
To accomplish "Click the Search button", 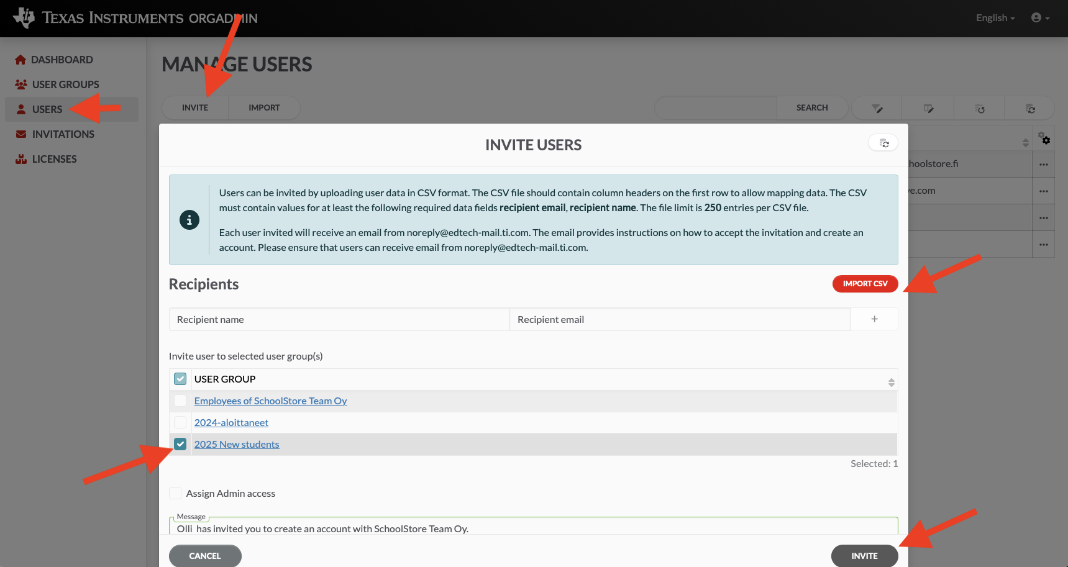I will tap(812, 107).
